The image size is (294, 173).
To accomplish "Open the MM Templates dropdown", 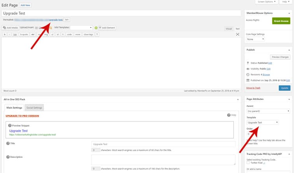I will click(81, 28).
